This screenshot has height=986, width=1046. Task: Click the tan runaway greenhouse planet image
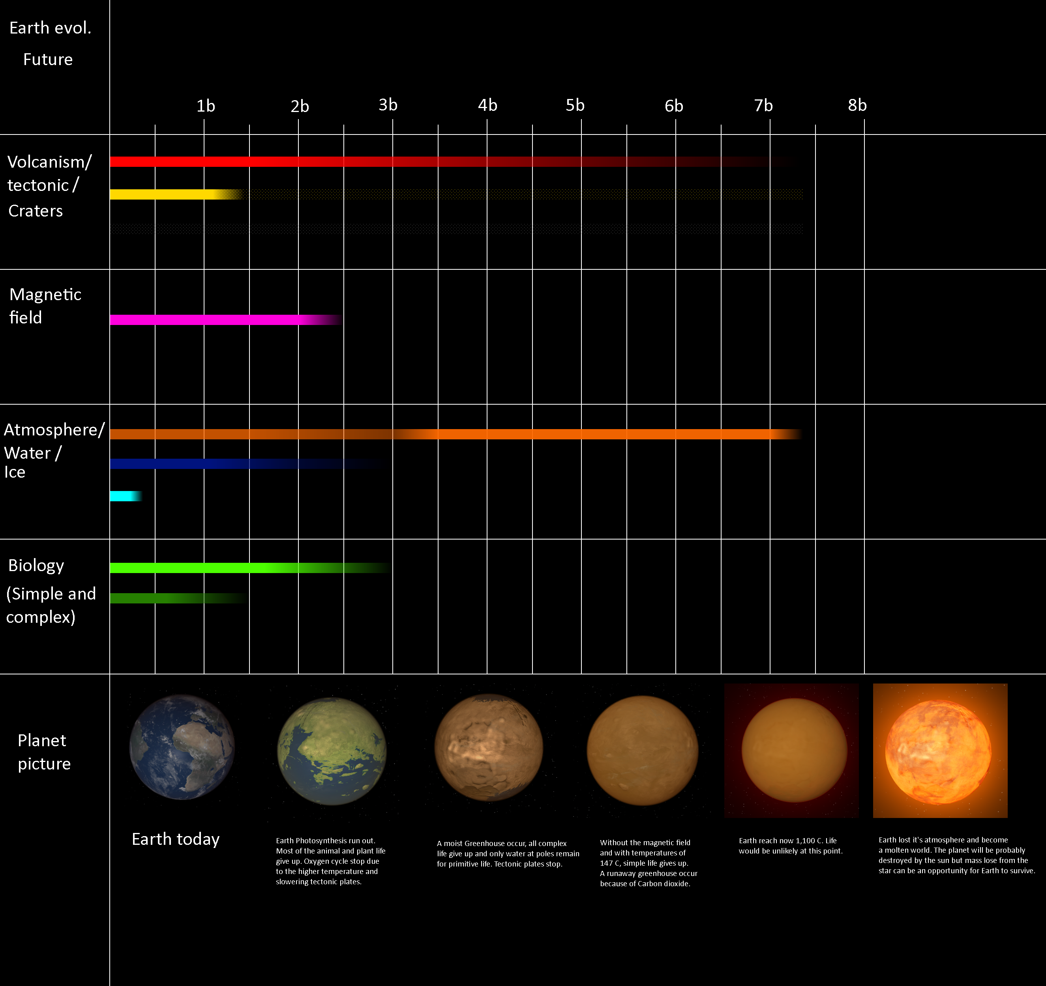(x=643, y=751)
